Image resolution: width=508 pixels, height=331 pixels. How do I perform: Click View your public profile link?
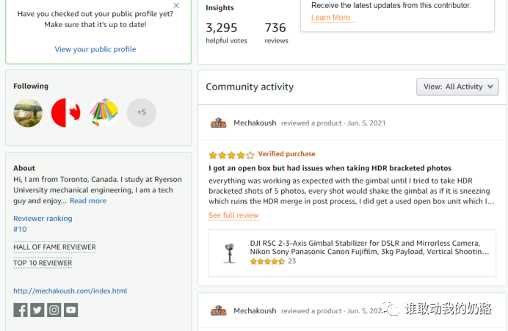(x=95, y=50)
